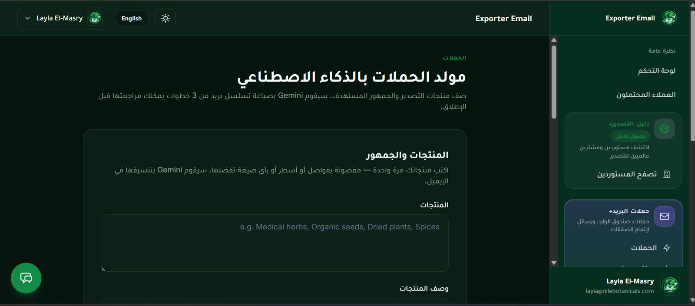695x306 pixels.
Task: Click the وصف المنتجات field label
Action: point(424,289)
